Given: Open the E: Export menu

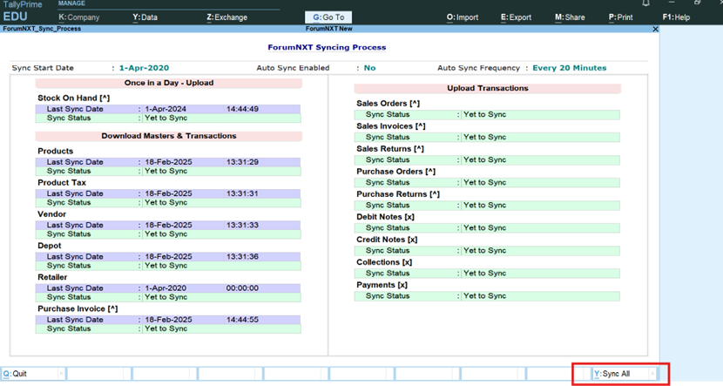Looking at the screenshot, I should point(516,17).
